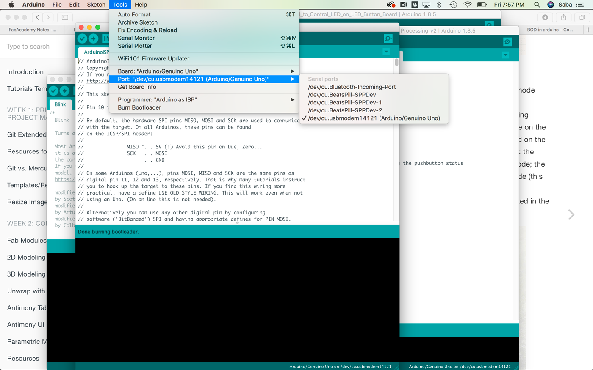Select the Blink sketch tab
This screenshot has height=370, width=593.
pos(61,104)
